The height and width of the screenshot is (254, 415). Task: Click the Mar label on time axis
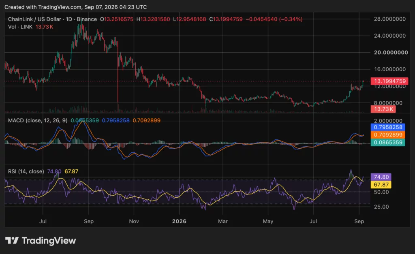click(223, 221)
